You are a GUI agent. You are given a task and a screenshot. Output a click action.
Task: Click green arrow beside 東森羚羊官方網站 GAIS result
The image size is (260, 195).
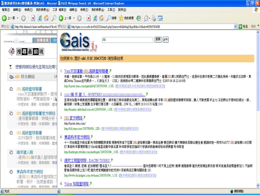click(91, 137)
